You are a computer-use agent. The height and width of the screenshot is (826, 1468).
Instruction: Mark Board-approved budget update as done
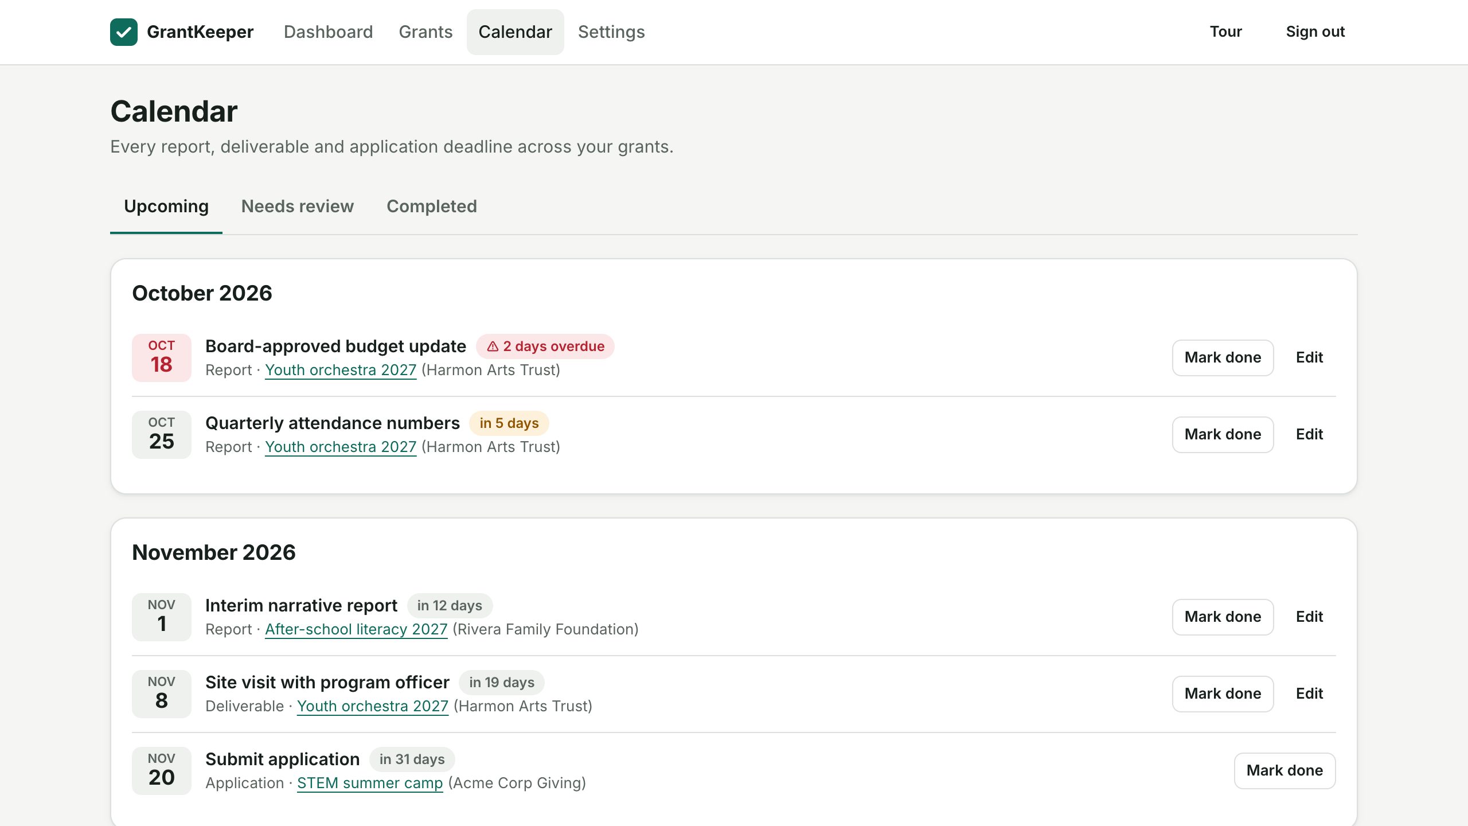tap(1223, 358)
